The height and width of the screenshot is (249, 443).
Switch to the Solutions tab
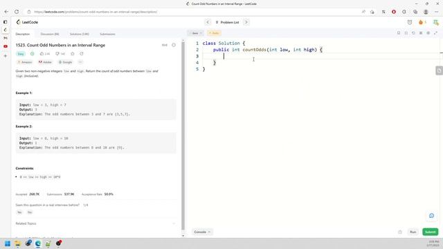80,34
